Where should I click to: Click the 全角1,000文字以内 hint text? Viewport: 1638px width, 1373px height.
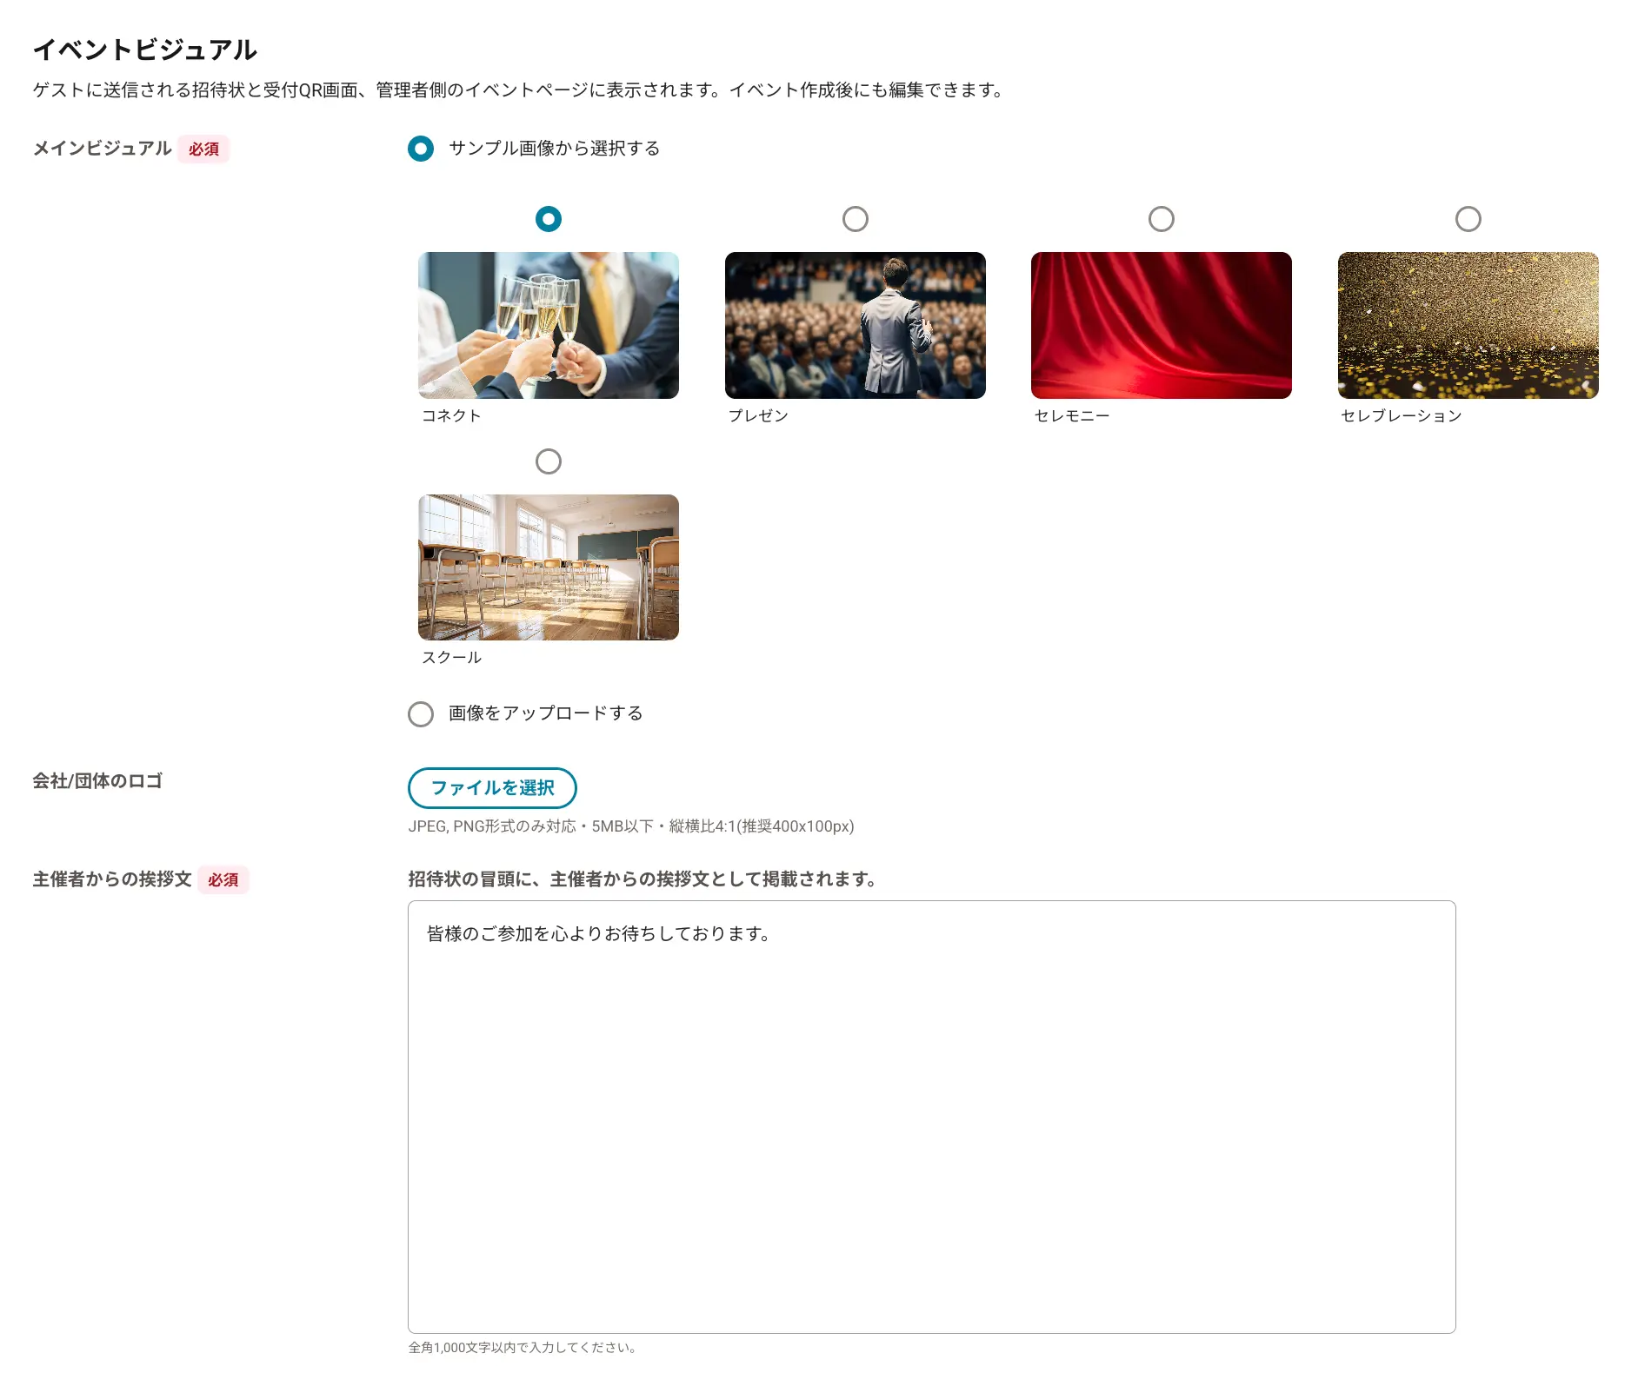click(x=523, y=1348)
